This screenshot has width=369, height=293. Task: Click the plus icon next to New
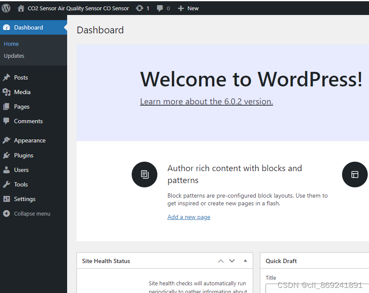(181, 9)
